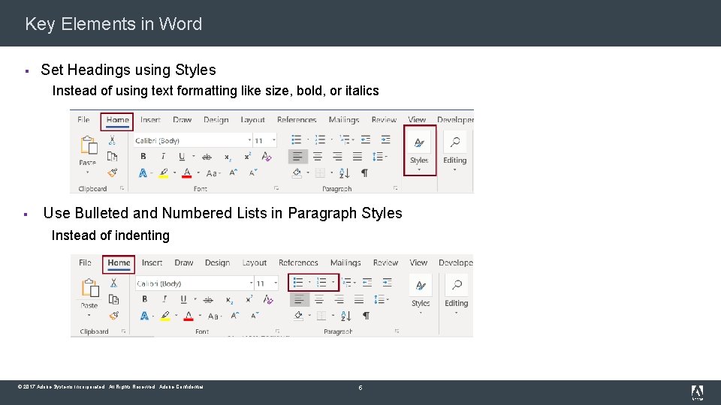Click Styles button in Set Headings ribbon
Image resolution: width=721 pixels, height=405 pixels.
pyautogui.click(x=419, y=150)
